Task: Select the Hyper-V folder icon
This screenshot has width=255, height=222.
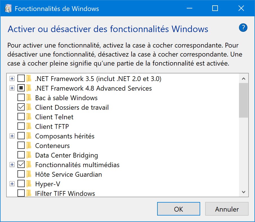Action: [x=29, y=184]
